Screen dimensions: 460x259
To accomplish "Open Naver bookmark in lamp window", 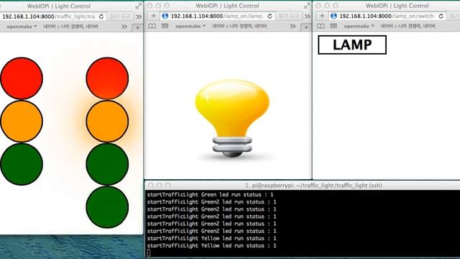I will click(239, 26).
